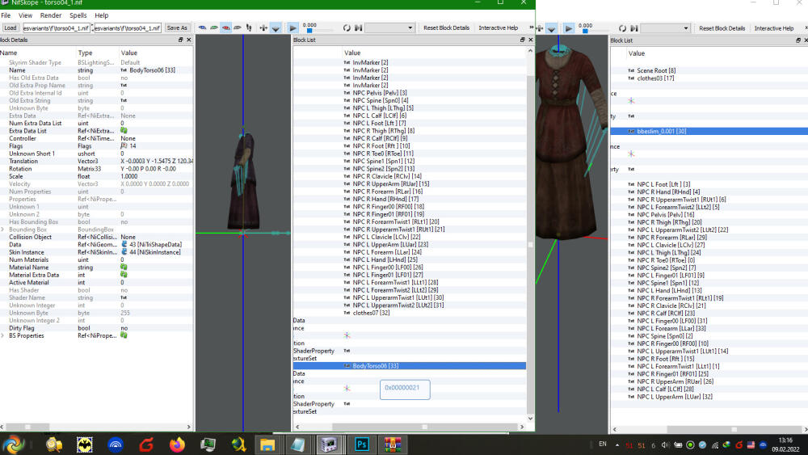Click the Load button

[11, 27]
